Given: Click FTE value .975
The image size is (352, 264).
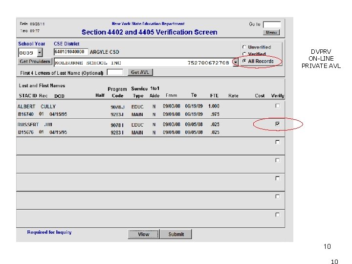Looking at the screenshot, I should pos(215,114).
